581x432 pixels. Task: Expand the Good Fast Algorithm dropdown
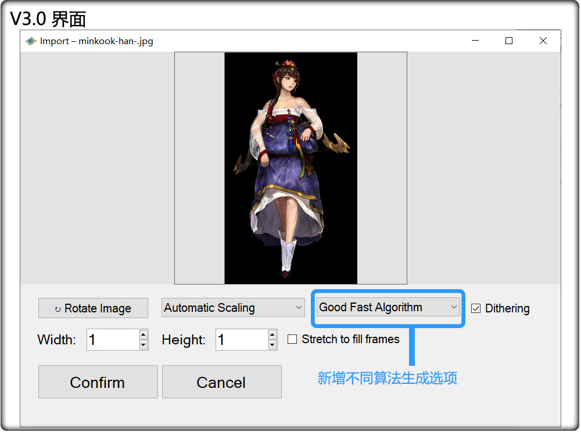tap(389, 307)
